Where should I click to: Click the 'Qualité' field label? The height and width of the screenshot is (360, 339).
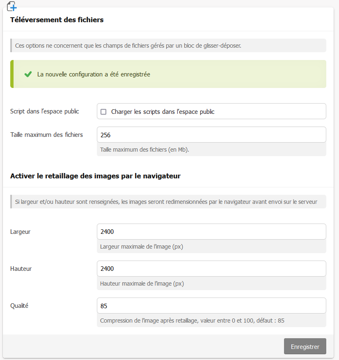coord(19,306)
